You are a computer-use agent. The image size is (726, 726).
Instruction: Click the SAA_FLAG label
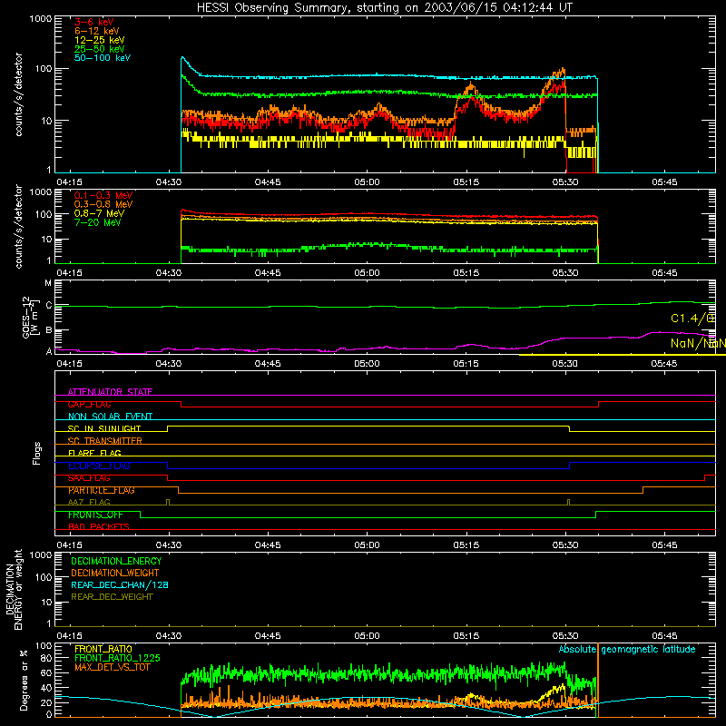89,478
